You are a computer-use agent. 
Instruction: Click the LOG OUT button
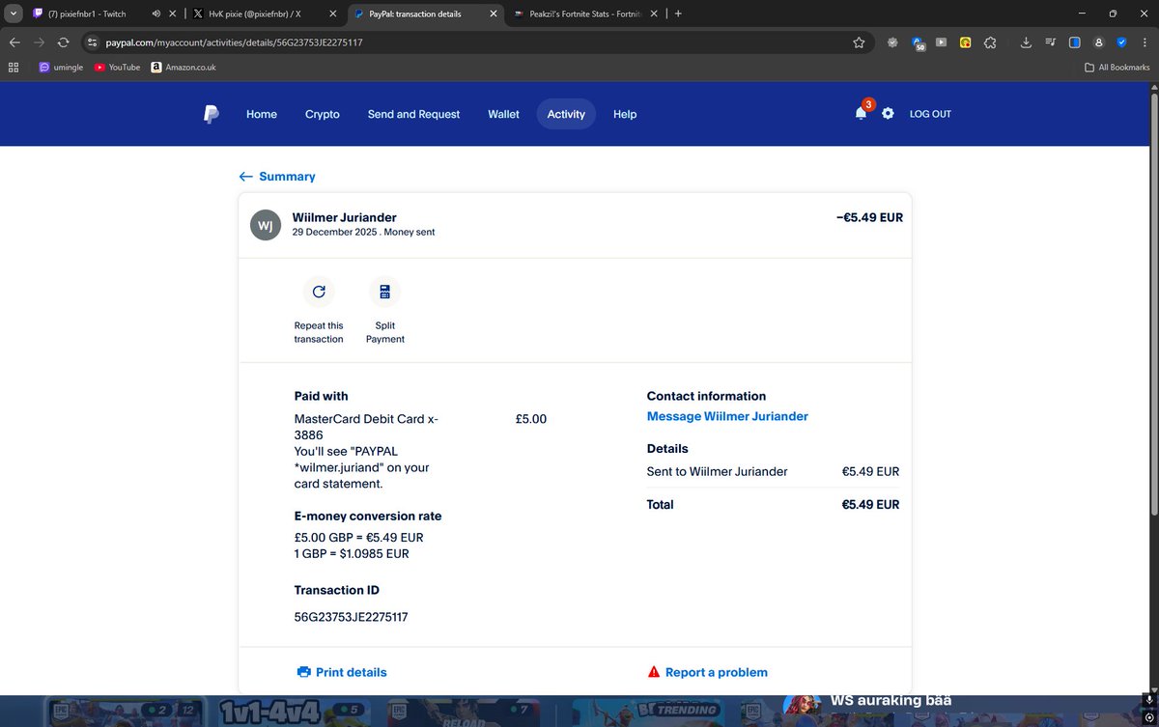click(930, 114)
